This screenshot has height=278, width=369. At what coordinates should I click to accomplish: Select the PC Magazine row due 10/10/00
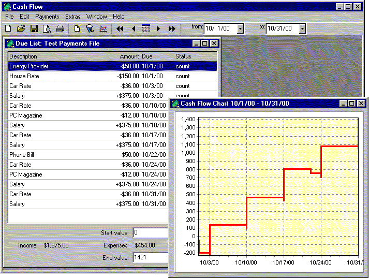tap(88, 115)
